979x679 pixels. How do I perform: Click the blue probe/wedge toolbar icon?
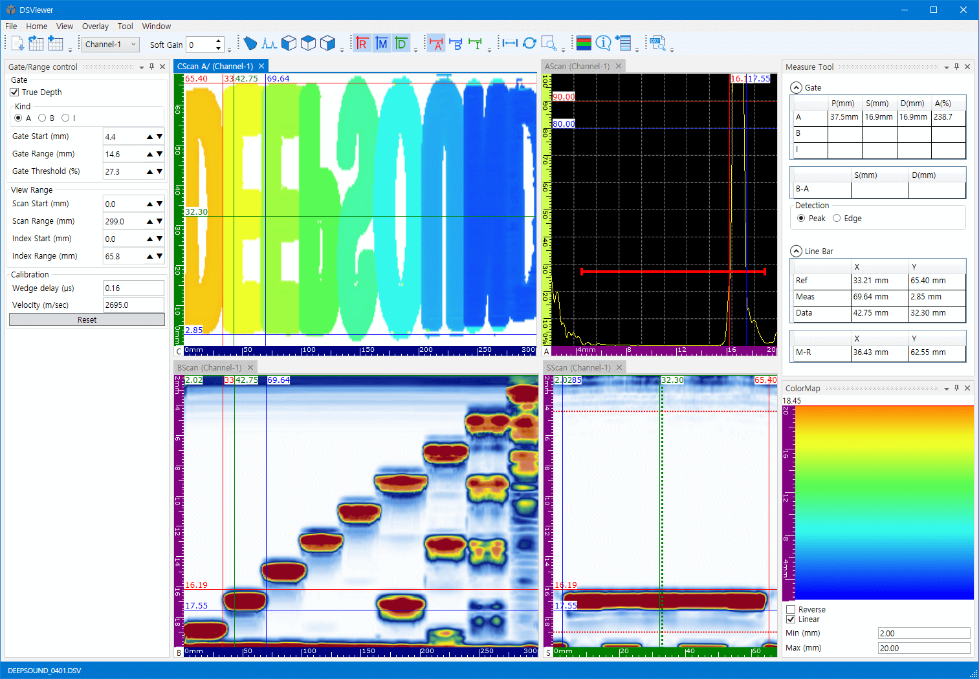250,43
